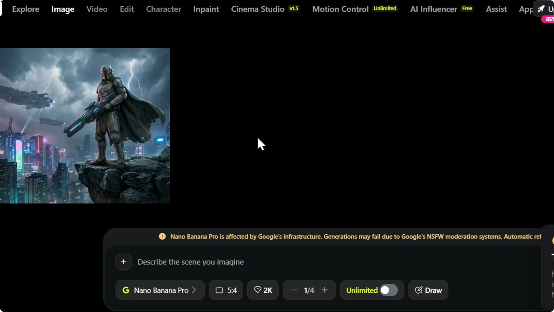Open the aspect ratio dropdown showing 5:4
Viewport: 554px width, 312px height.
tap(226, 290)
